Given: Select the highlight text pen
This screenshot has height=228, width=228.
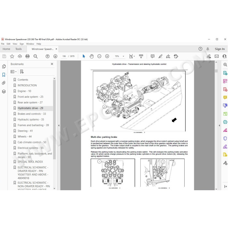Looking at the screenshot, I should pyautogui.click(x=160, y=56).
